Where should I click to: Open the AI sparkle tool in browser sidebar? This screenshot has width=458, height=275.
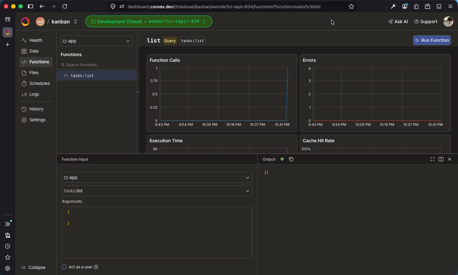(8, 224)
